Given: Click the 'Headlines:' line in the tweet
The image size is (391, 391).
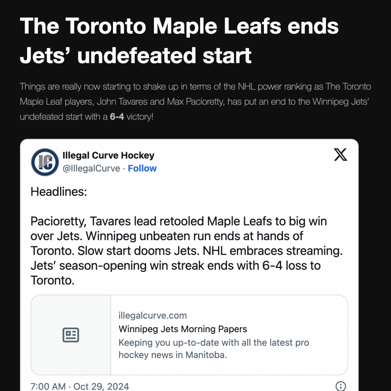Looking at the screenshot, I should [59, 191].
